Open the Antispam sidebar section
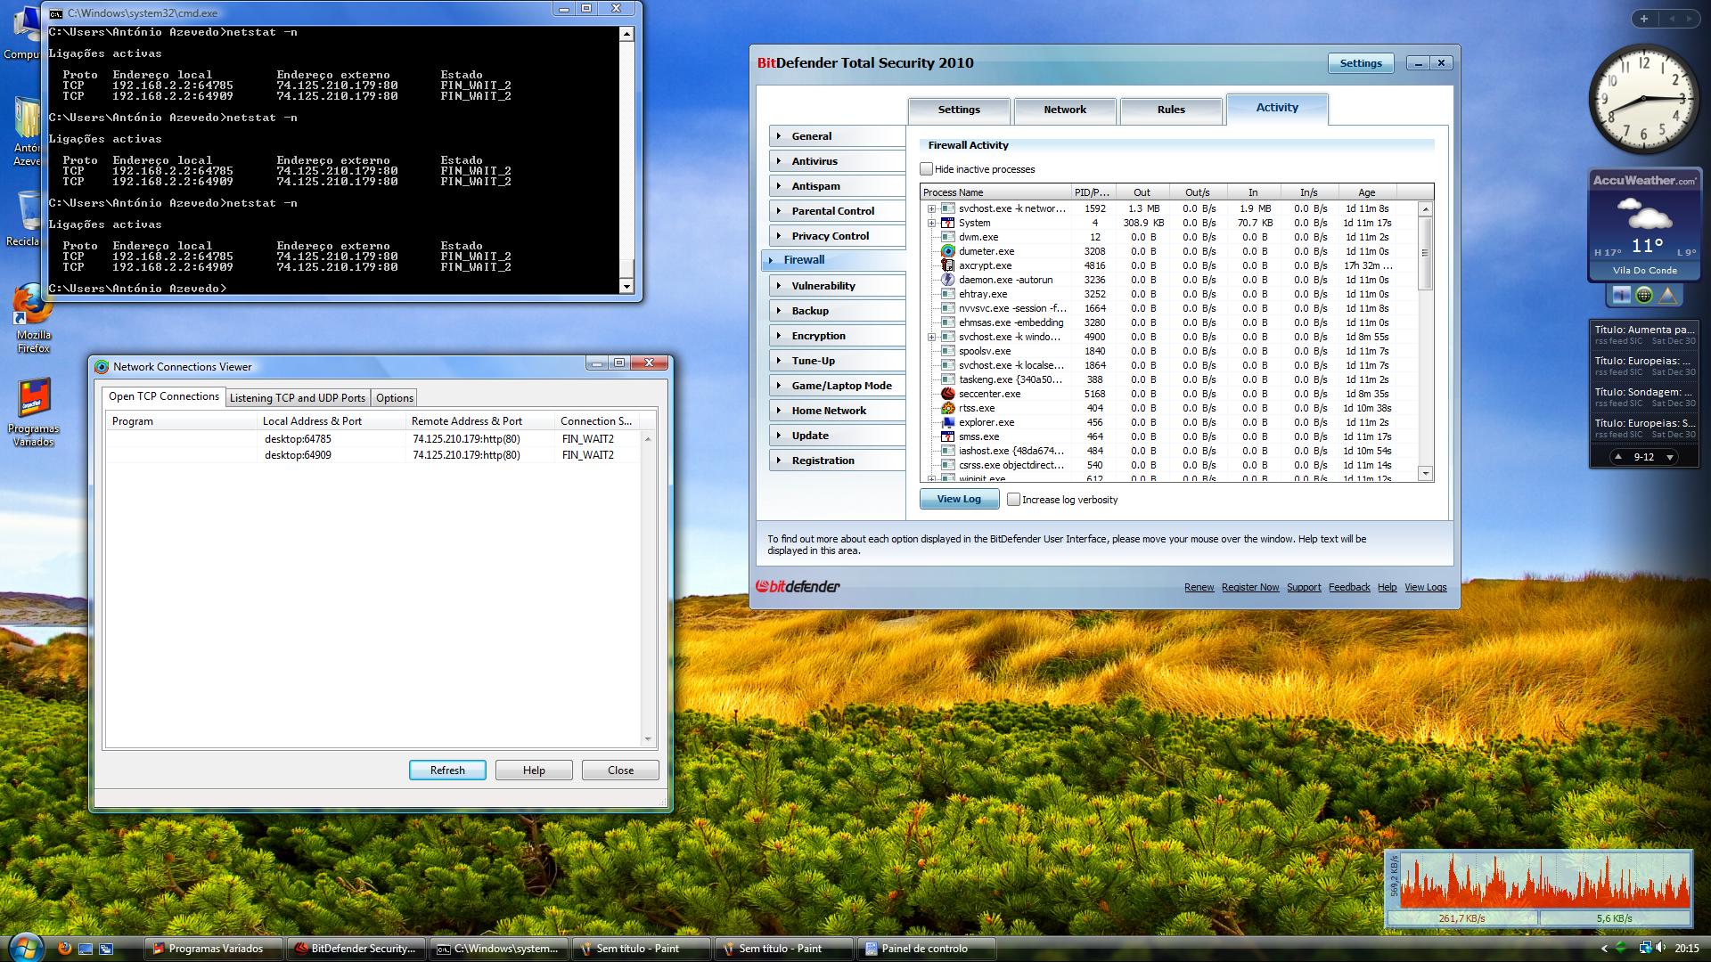Viewport: 1711px width, 962px height. tap(837, 186)
